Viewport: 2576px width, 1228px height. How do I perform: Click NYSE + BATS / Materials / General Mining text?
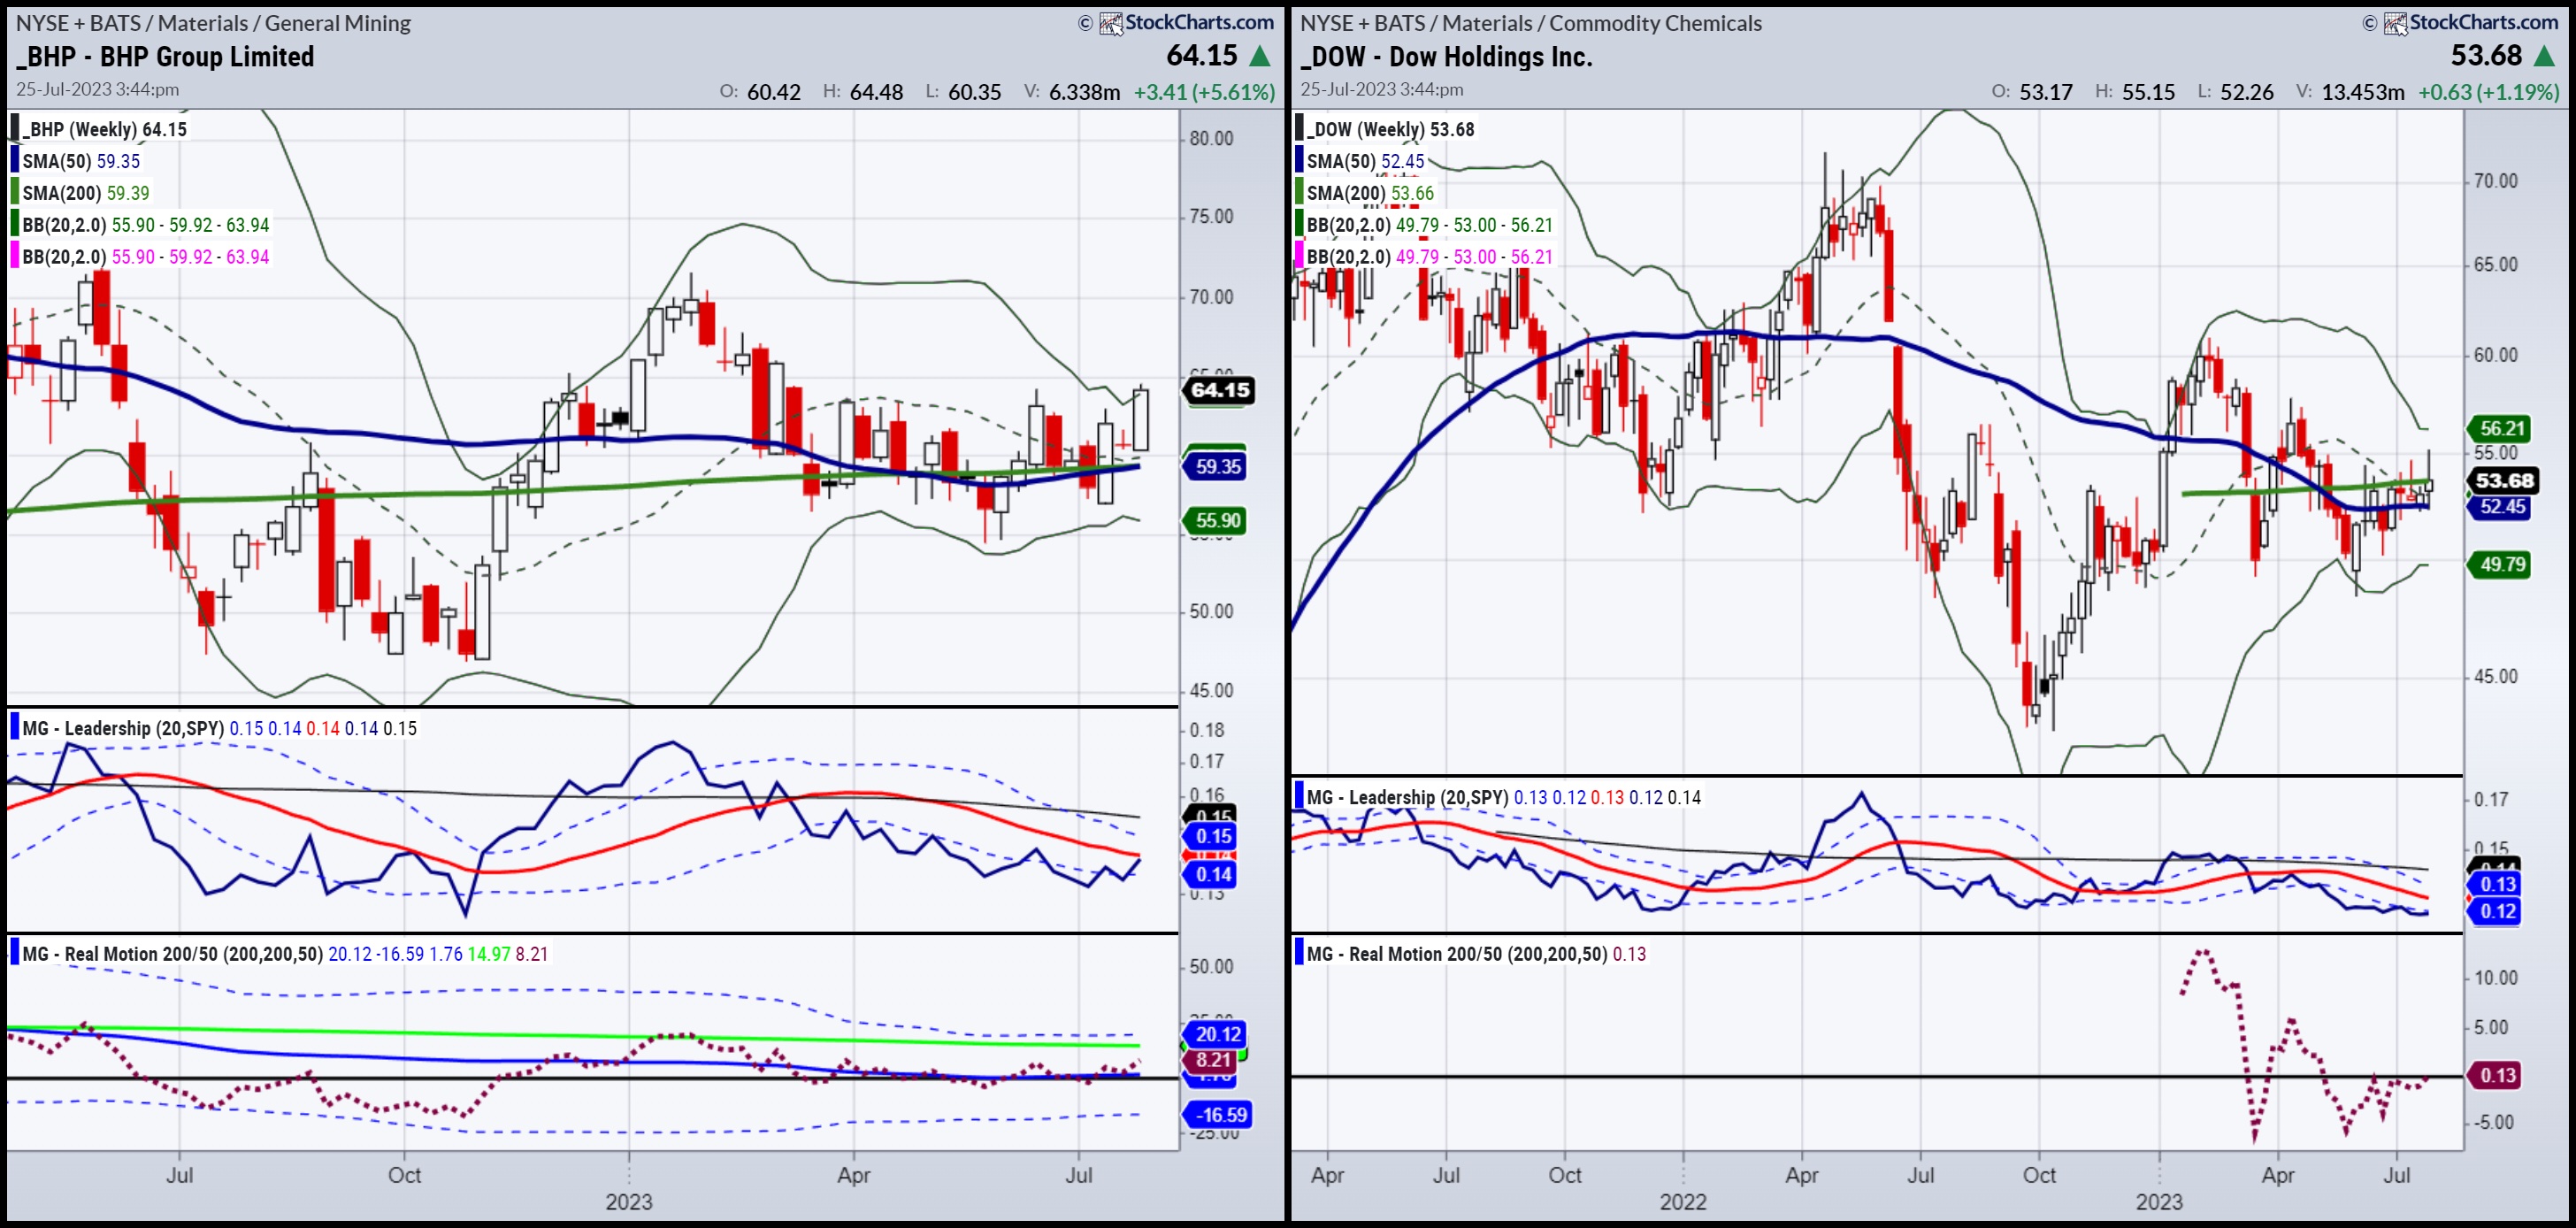point(213,23)
